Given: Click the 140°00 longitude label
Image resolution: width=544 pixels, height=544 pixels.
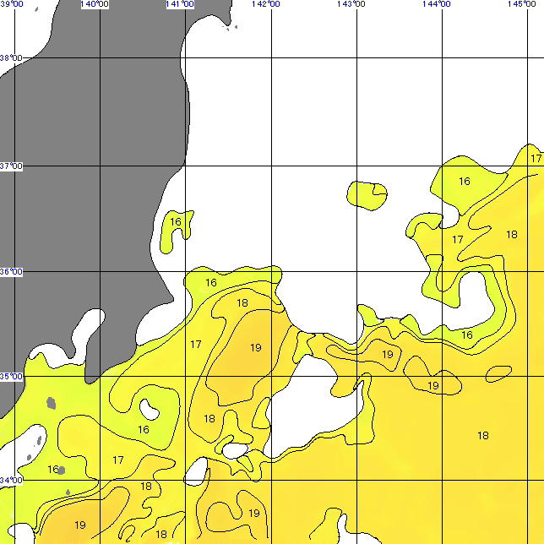Looking at the screenshot, I should click(94, 4).
